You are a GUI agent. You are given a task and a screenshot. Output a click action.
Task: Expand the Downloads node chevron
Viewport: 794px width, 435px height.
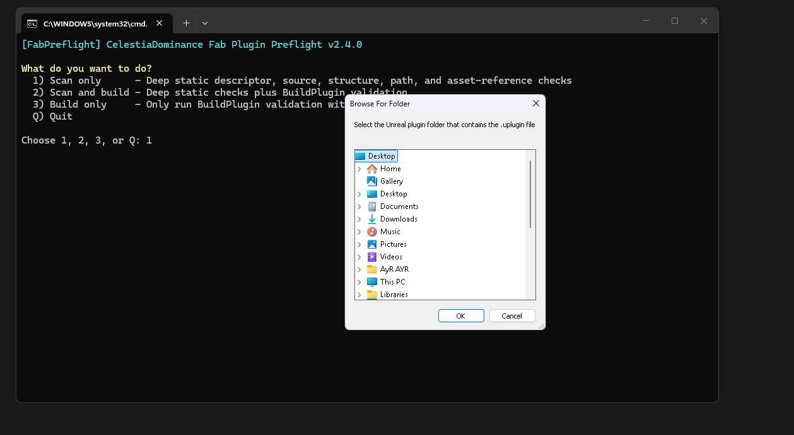click(359, 219)
